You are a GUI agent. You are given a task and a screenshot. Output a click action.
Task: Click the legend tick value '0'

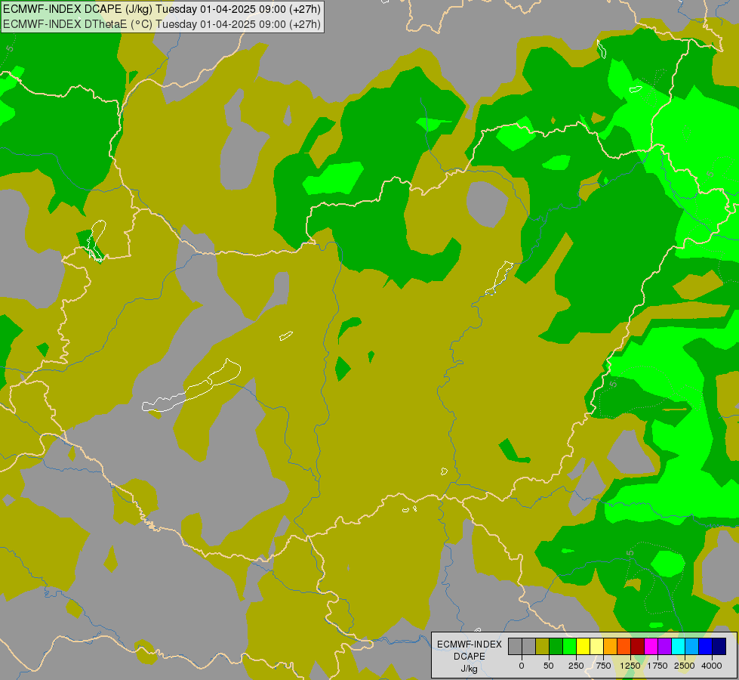tap(522, 666)
